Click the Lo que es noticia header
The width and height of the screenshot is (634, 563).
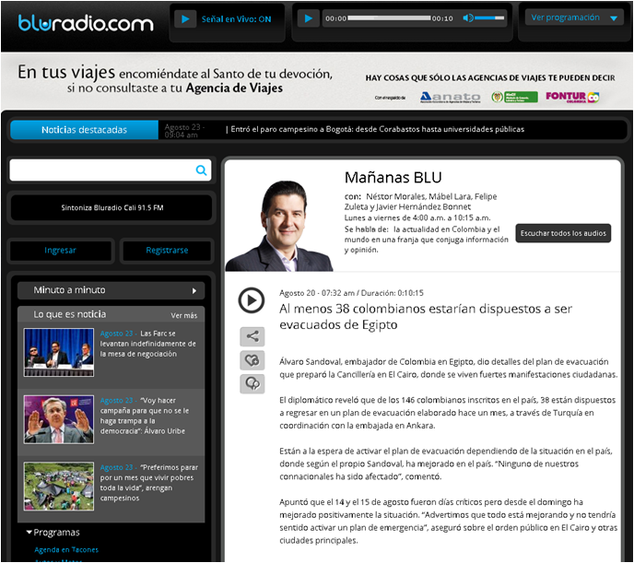pyautogui.click(x=69, y=314)
